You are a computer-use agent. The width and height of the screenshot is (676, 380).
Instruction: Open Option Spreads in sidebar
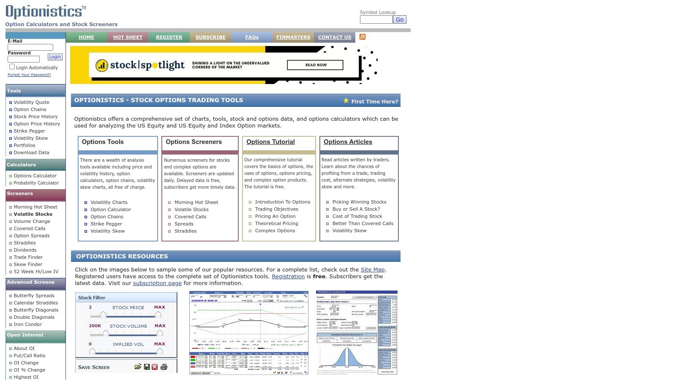coord(32,236)
